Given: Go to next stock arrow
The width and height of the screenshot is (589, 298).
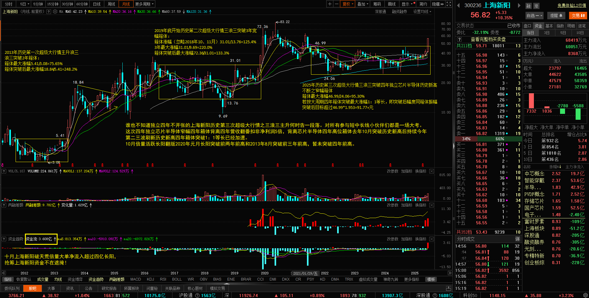Looking at the screenshot, I should point(519,5).
